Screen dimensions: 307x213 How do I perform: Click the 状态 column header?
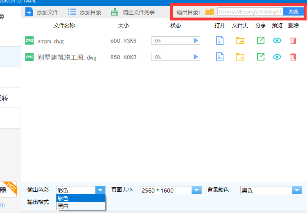click(176, 25)
